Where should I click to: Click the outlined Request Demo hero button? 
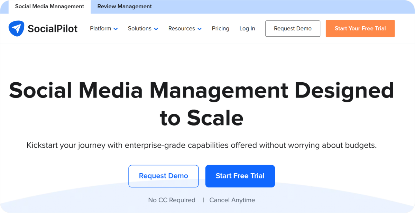coord(164,176)
